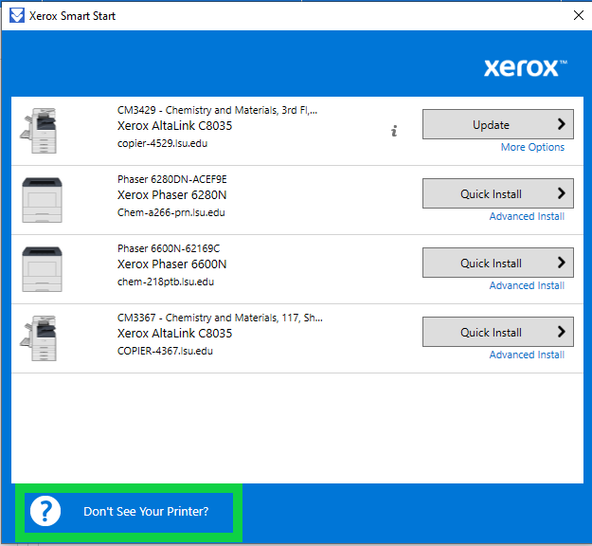Select the CM3429 AltaLink C8035 printer image
The height and width of the screenshot is (546, 592).
(41, 131)
